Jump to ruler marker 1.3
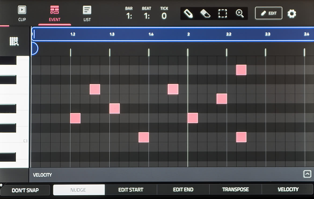Screen dimensions: 314x199 coord(112,34)
